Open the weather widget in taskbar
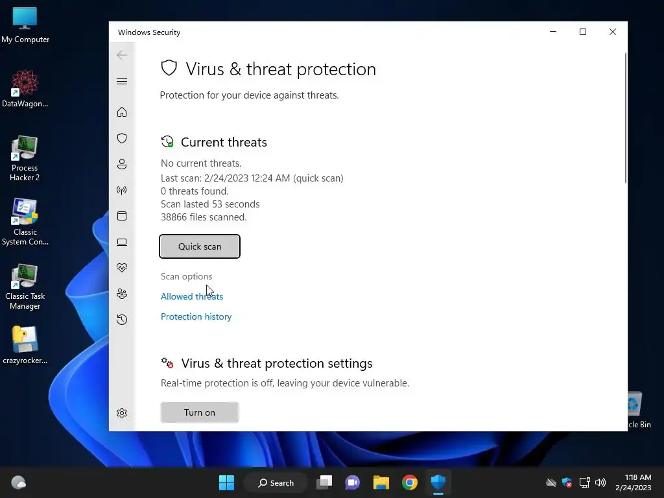This screenshot has height=498, width=664. (18, 482)
